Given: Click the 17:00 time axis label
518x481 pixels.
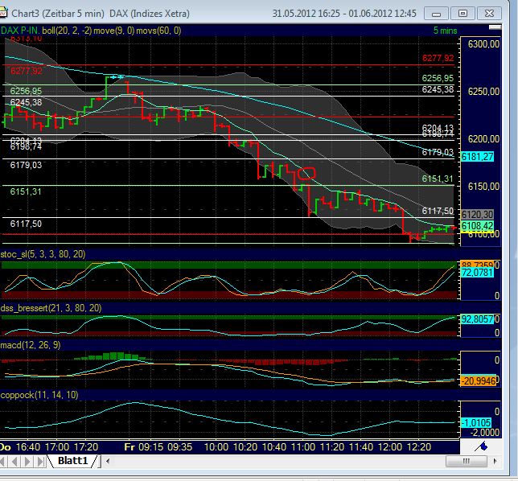Looking at the screenshot, I should [57, 447].
